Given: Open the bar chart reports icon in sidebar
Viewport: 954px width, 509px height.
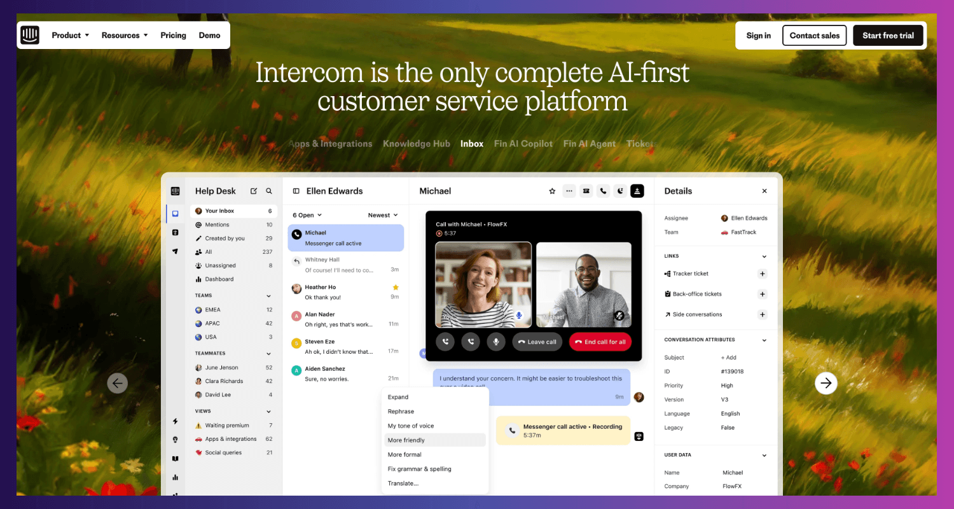Looking at the screenshot, I should coord(175,477).
